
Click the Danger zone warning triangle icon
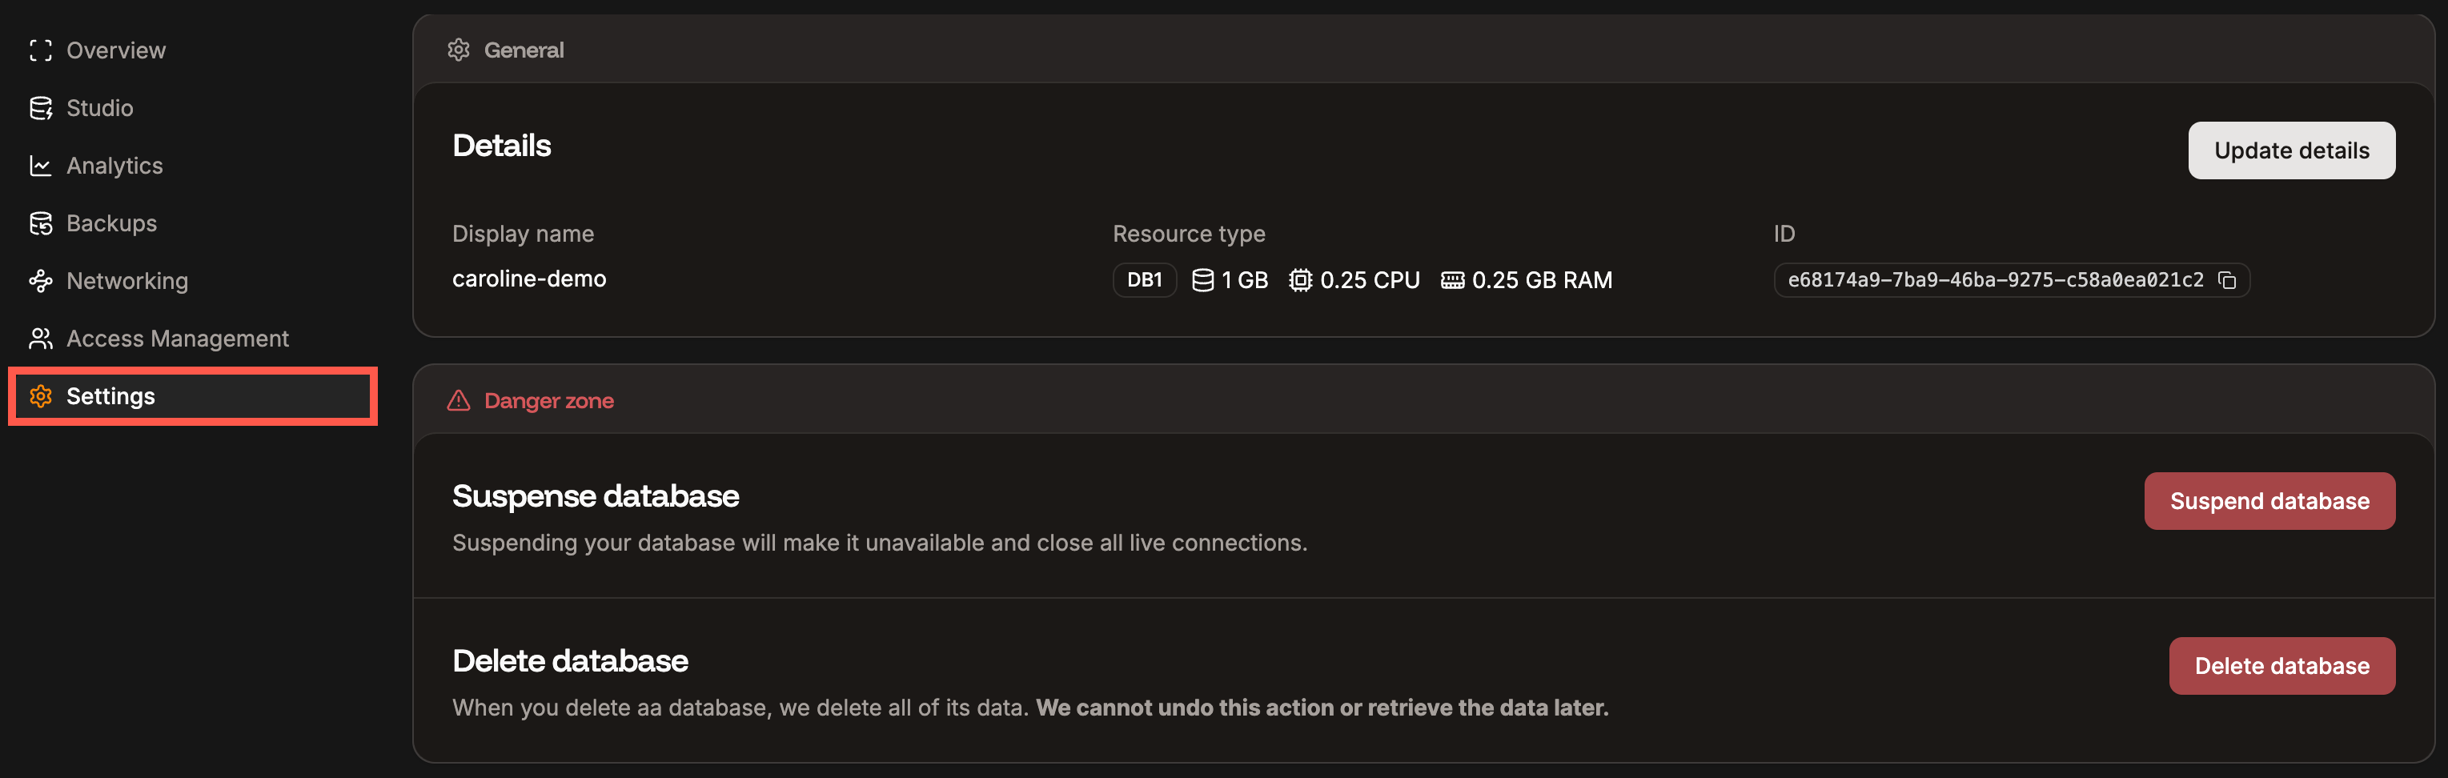pos(458,400)
